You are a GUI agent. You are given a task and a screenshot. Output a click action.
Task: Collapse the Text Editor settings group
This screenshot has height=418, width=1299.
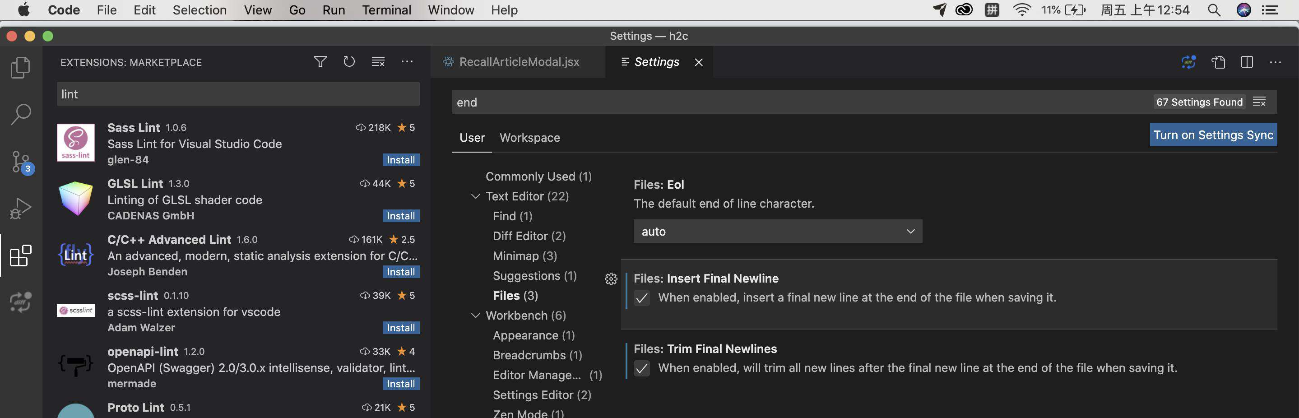(x=475, y=196)
